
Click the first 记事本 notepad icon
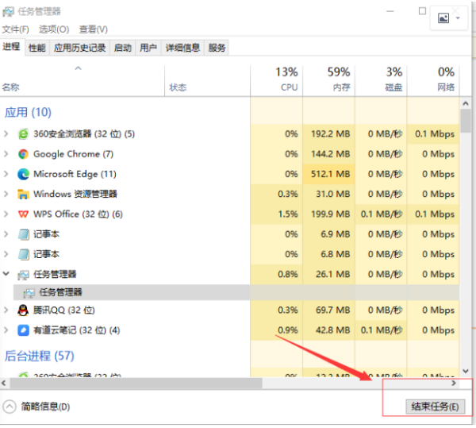(x=23, y=234)
